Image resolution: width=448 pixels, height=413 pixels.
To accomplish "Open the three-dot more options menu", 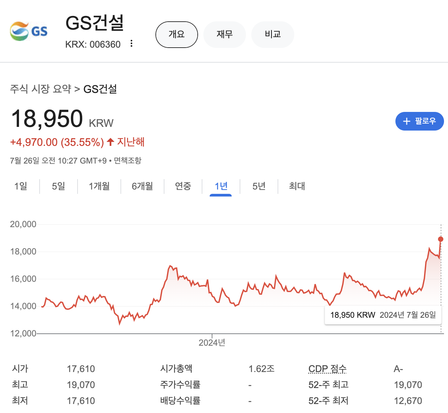I will tap(131, 43).
